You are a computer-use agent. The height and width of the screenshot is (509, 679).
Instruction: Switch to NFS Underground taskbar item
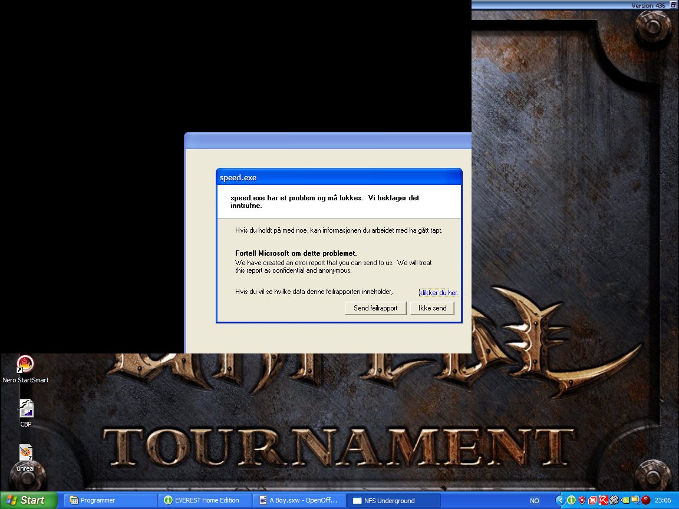pyautogui.click(x=394, y=500)
